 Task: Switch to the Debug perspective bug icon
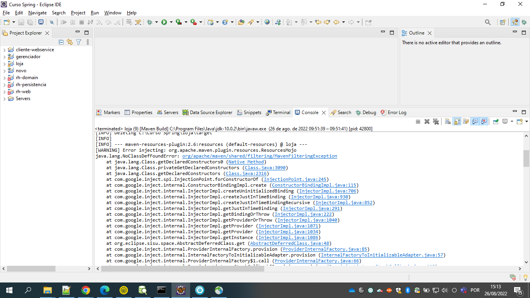coord(524,22)
